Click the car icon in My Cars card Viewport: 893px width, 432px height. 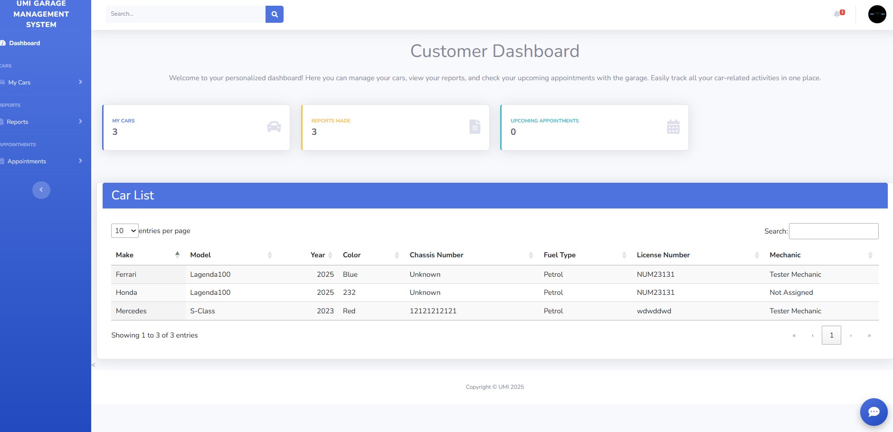coord(274,127)
